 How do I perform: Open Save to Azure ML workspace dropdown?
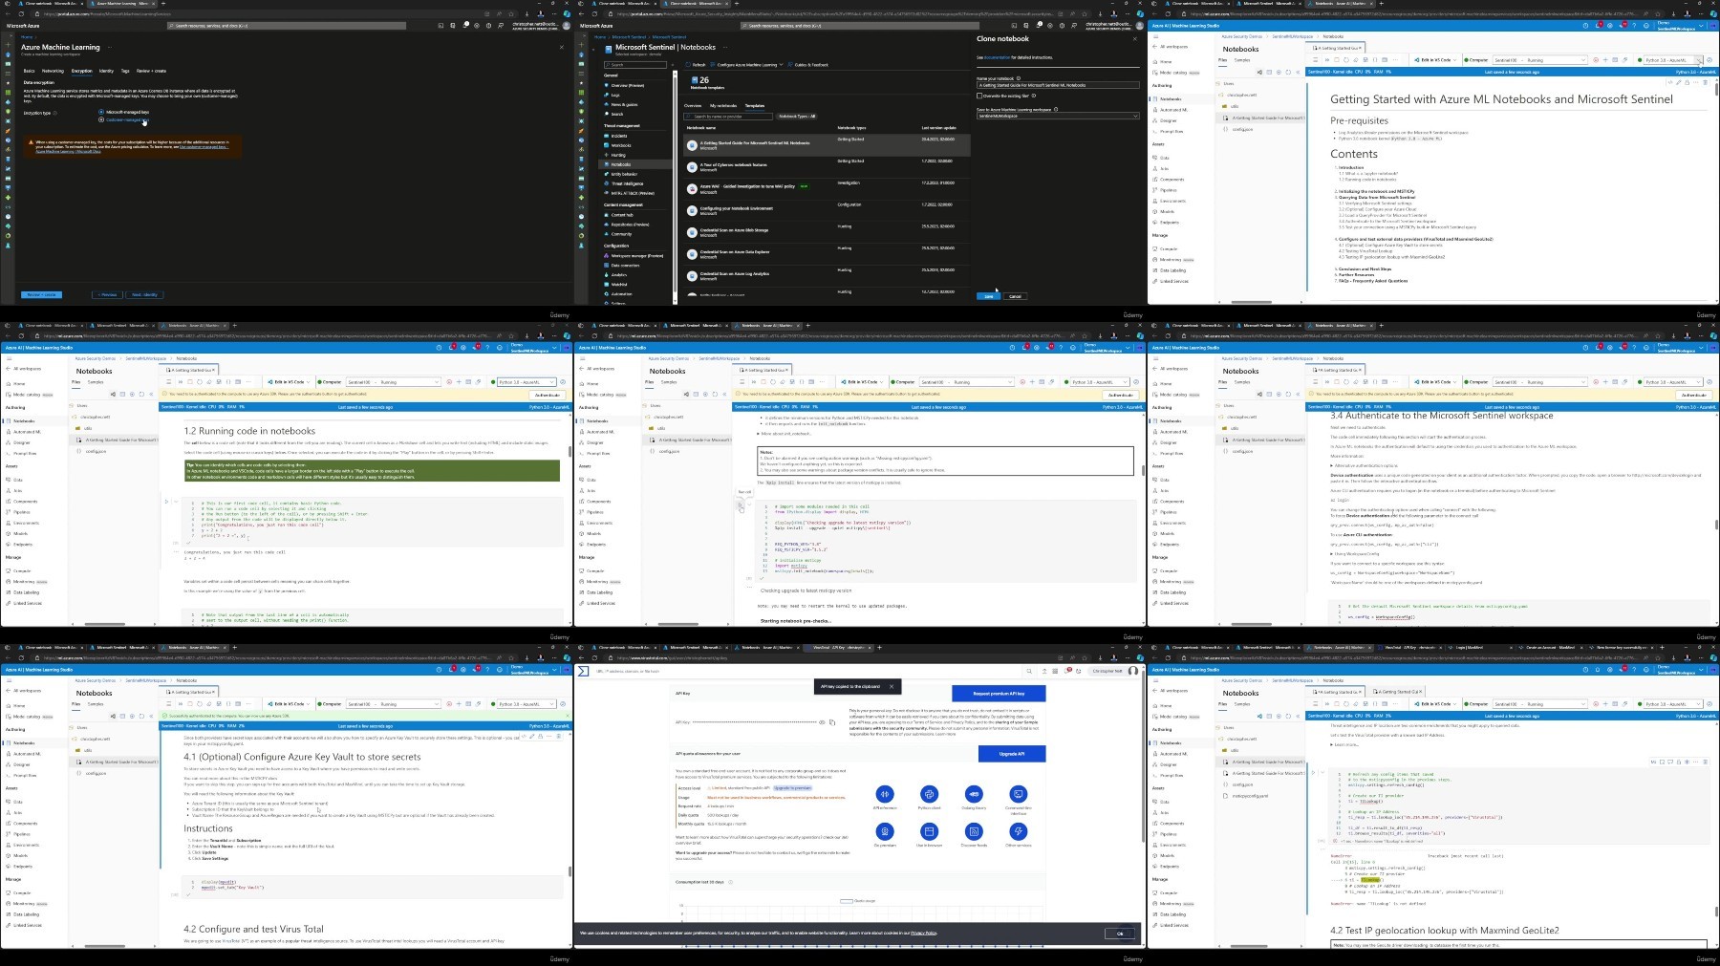pos(1058,116)
